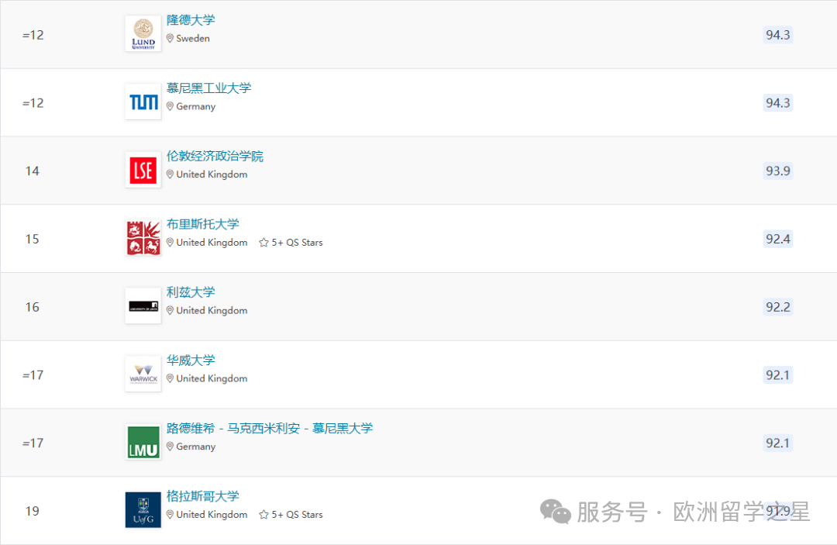
Task: Click the green LMU logo
Action: click(x=143, y=442)
